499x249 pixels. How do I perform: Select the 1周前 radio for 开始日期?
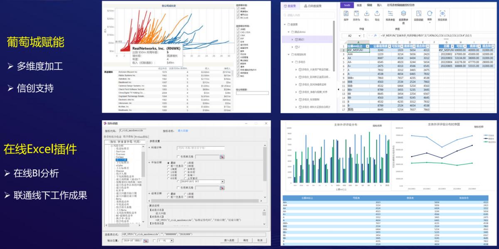coord(168,169)
